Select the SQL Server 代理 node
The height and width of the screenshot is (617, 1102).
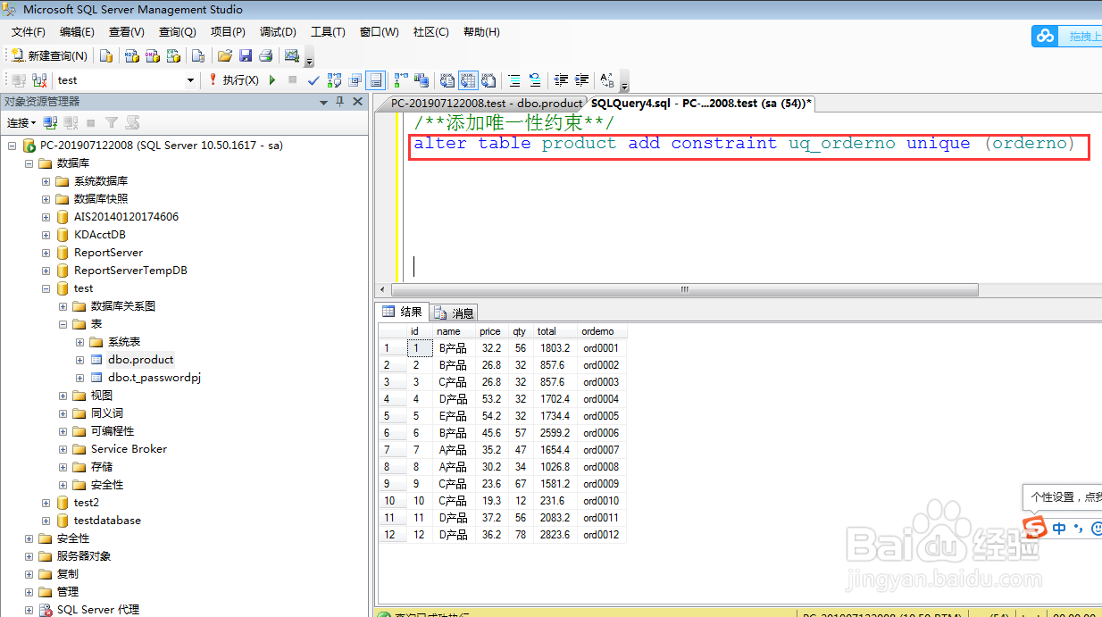coord(98,610)
